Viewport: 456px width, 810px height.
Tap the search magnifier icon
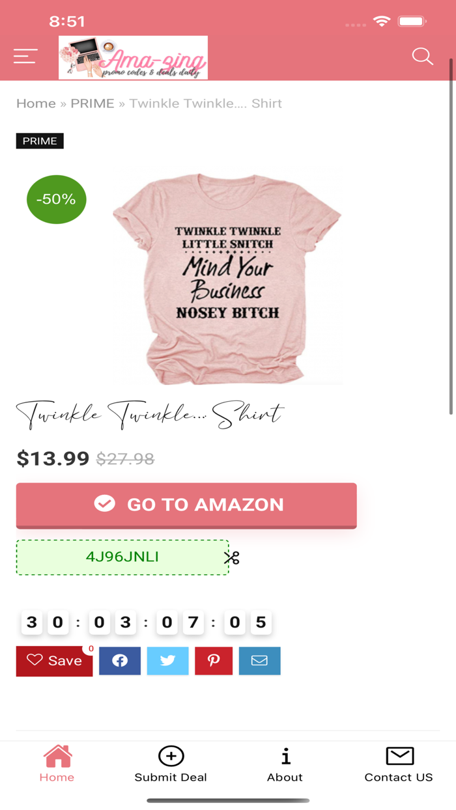click(x=422, y=57)
